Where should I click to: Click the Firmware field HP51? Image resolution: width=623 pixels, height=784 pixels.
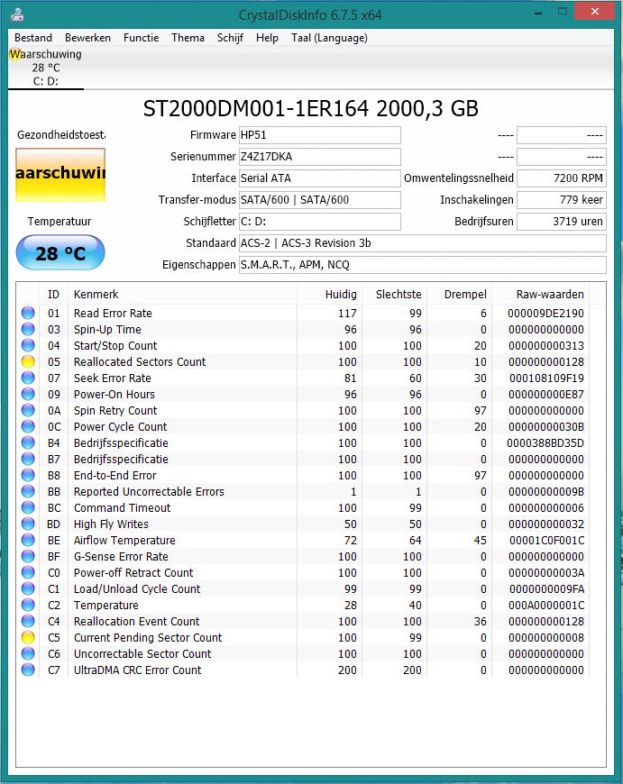point(320,135)
